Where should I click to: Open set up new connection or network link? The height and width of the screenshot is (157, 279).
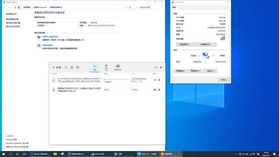click(50, 37)
